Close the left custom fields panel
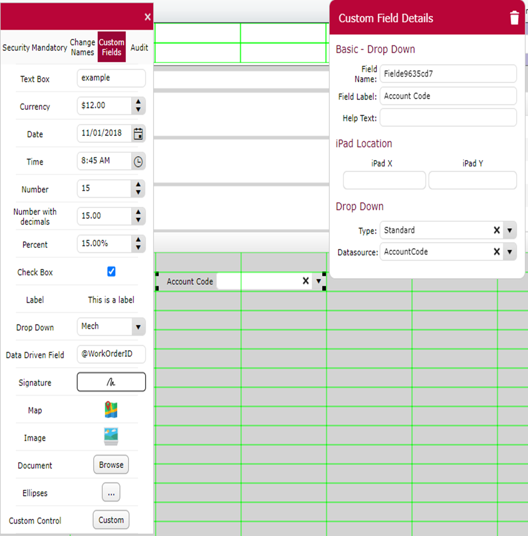This screenshot has height=536, width=528. point(147,17)
